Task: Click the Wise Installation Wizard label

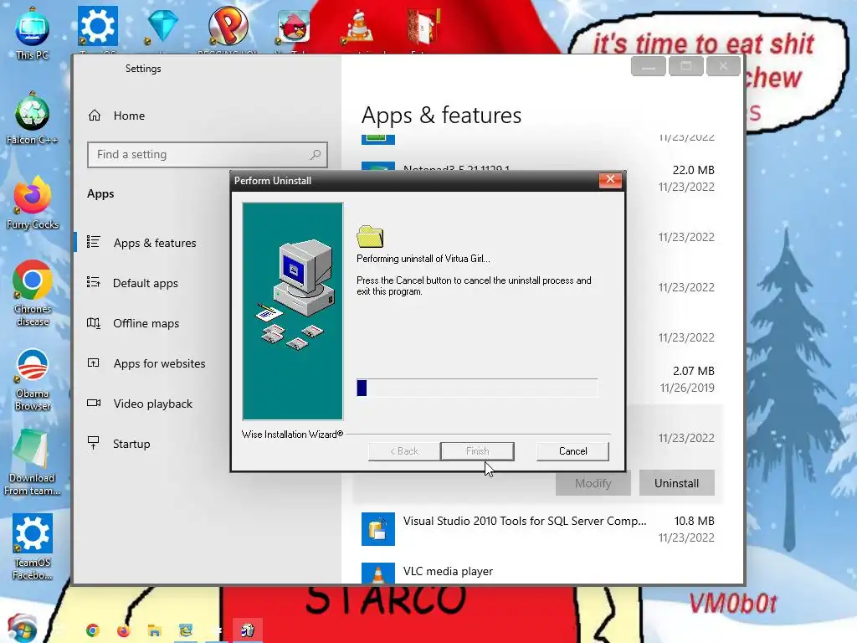Action: (x=292, y=435)
